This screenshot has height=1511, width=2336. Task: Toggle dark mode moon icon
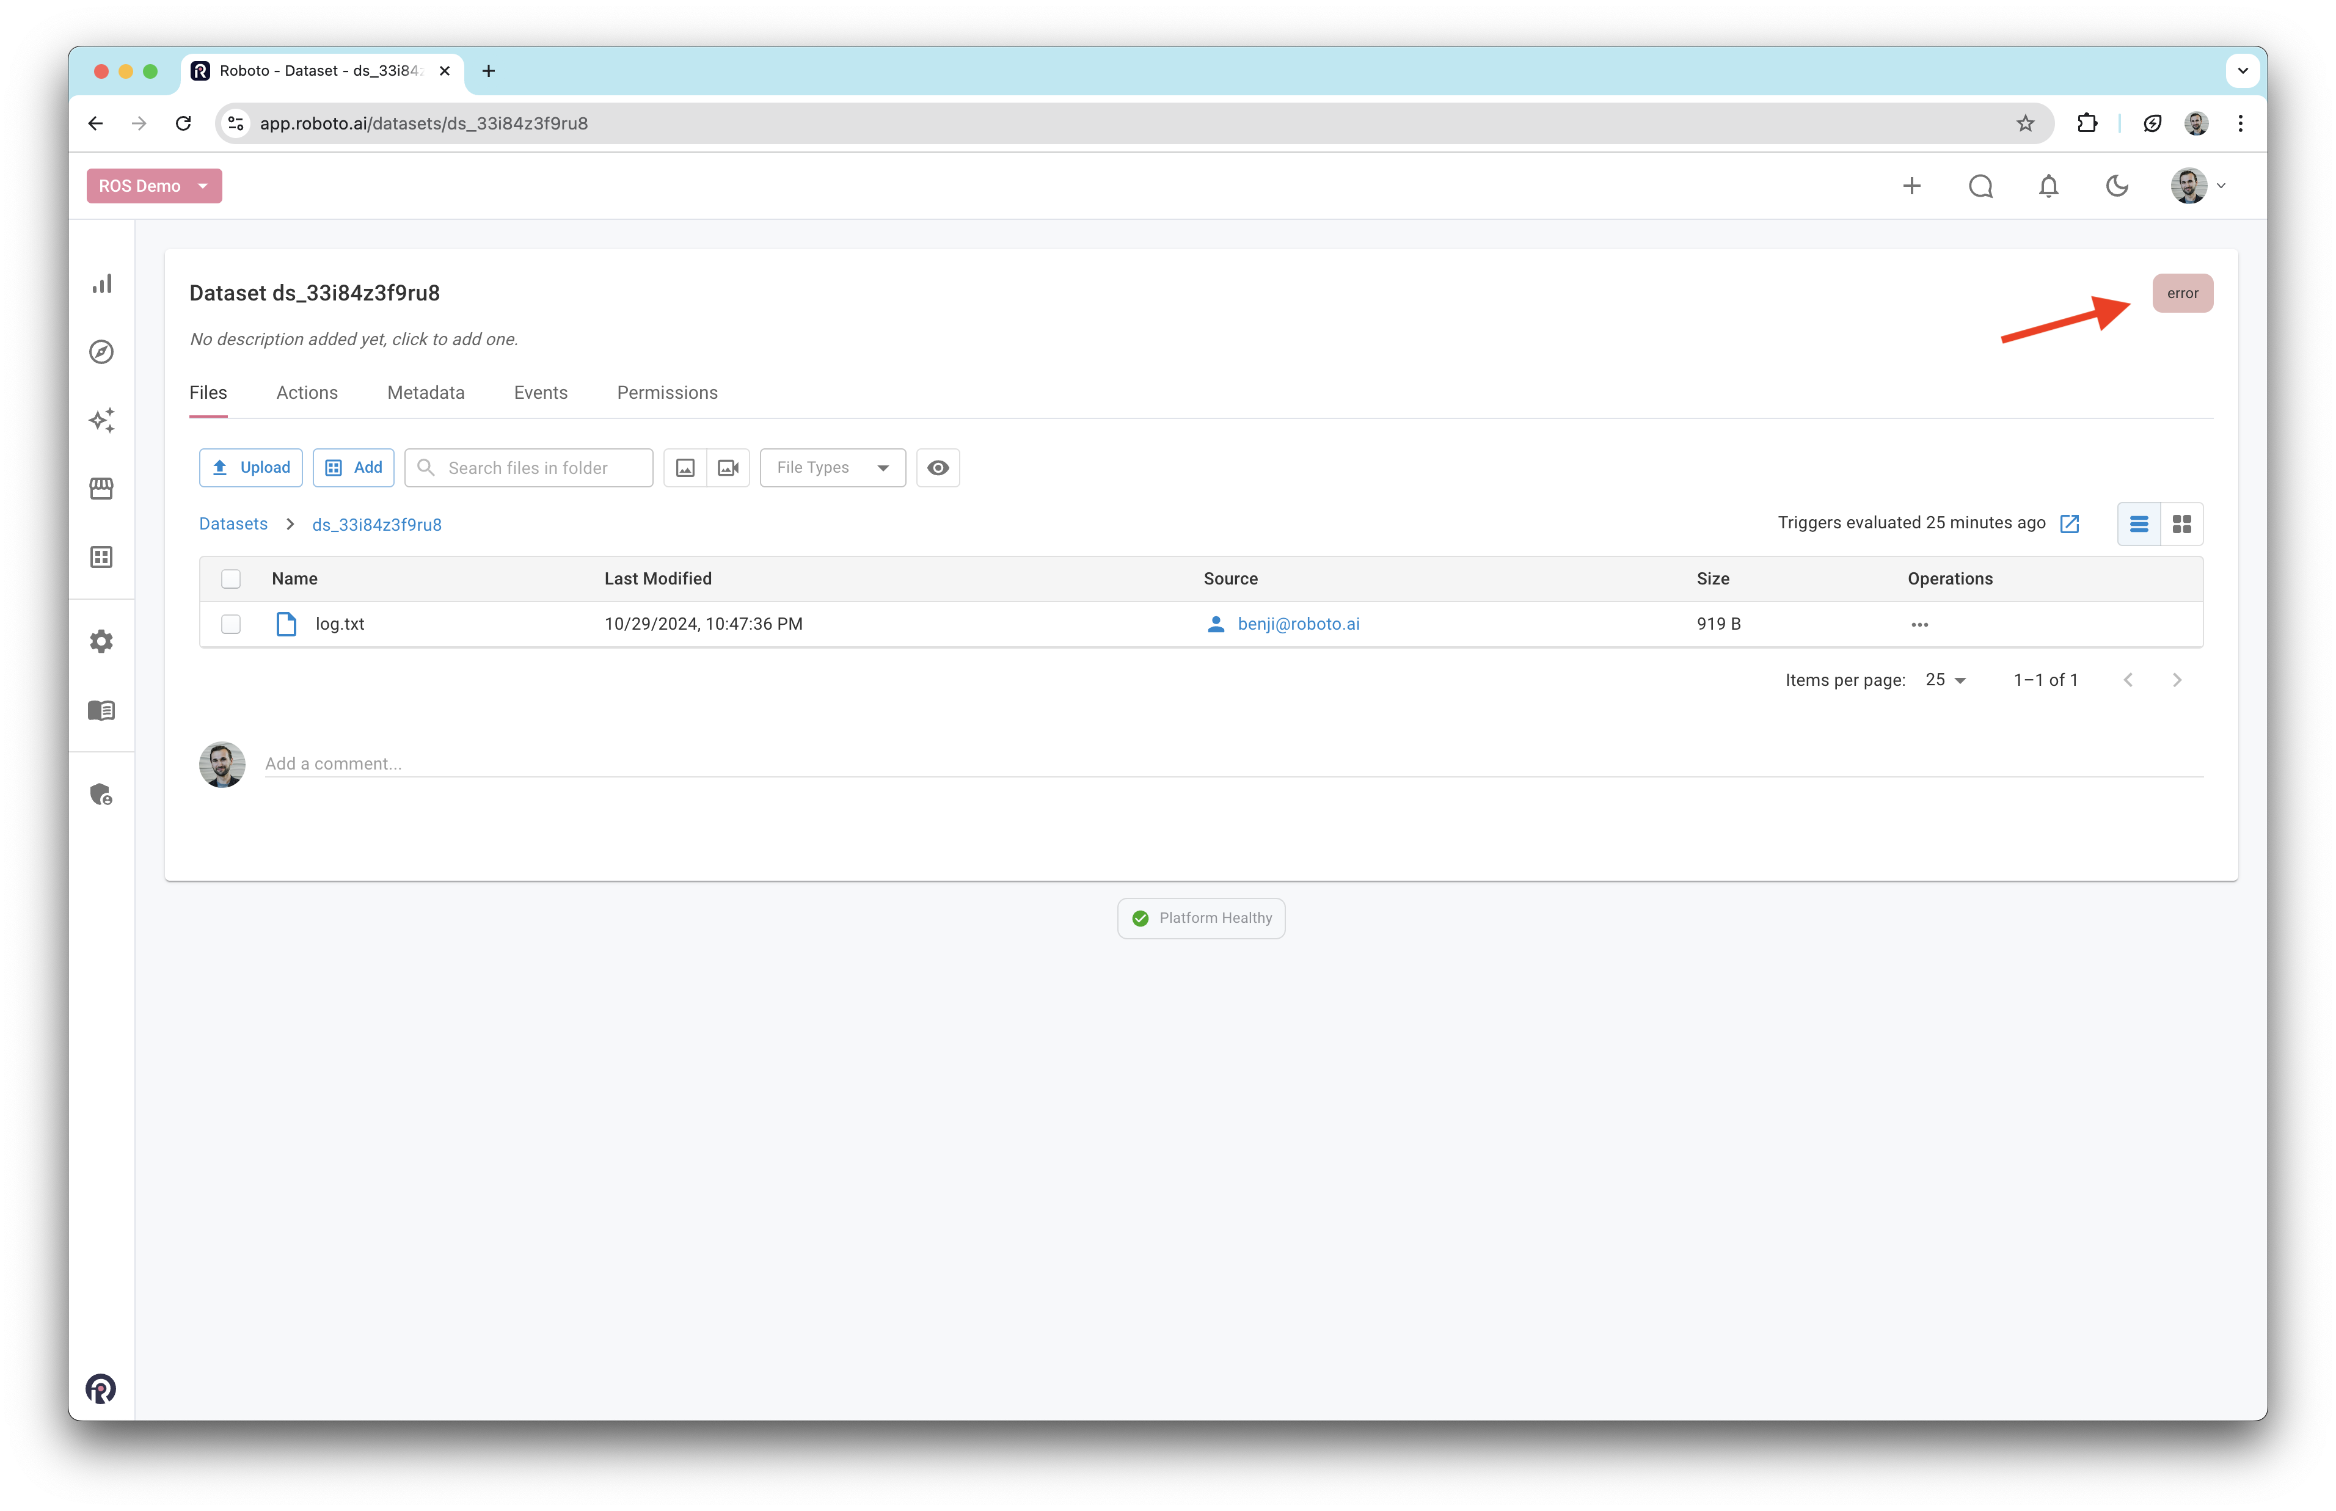2117,186
